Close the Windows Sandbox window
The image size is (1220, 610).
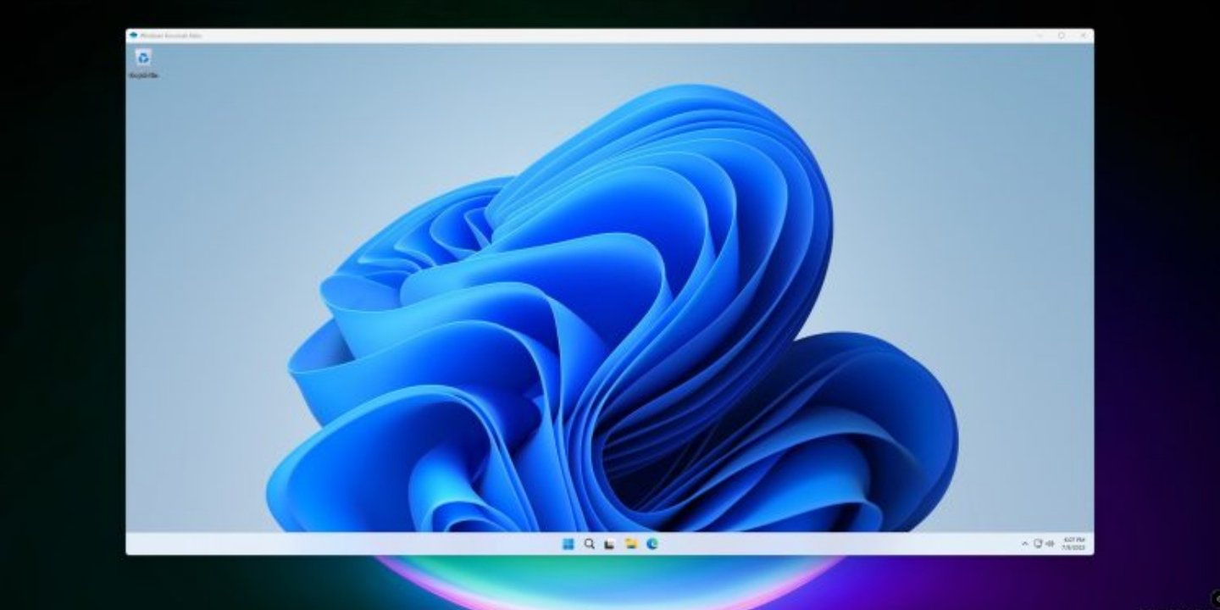coord(1083,36)
